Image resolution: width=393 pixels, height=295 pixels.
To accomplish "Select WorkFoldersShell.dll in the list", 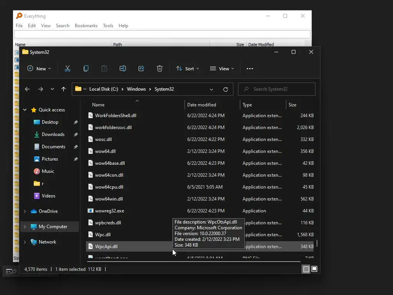I will click(x=200, y=116).
